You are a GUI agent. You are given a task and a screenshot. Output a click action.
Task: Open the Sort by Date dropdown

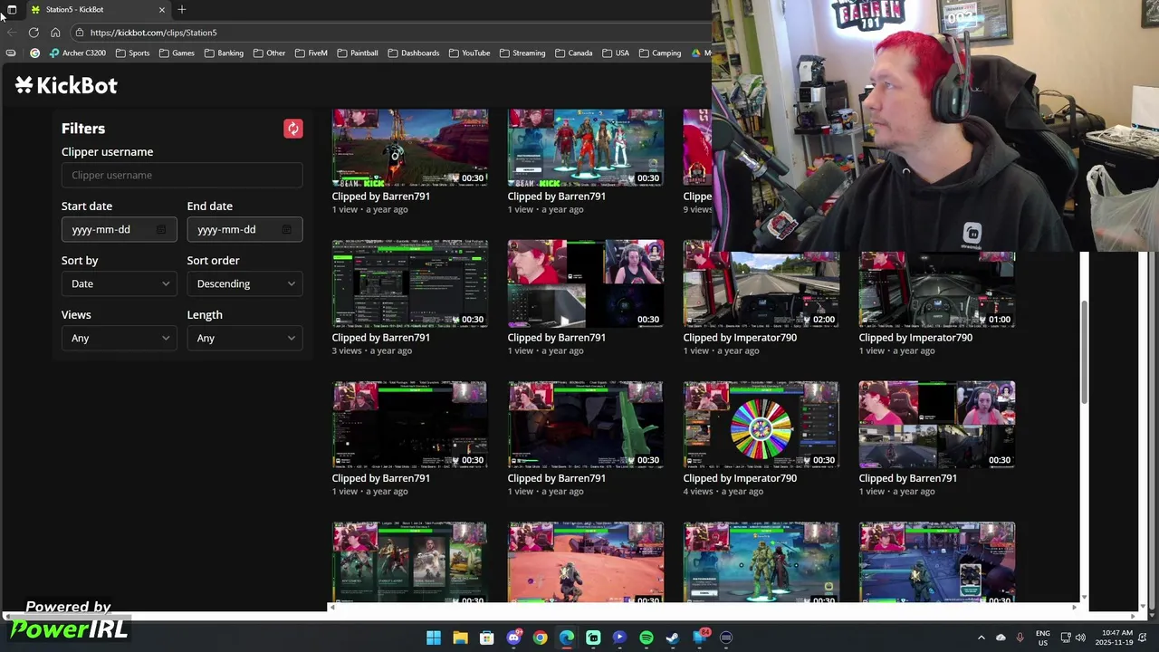(x=119, y=284)
